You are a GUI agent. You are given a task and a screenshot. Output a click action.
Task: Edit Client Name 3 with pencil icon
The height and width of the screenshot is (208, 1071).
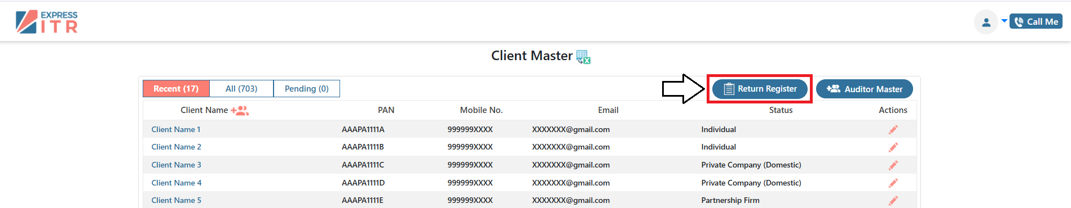893,165
